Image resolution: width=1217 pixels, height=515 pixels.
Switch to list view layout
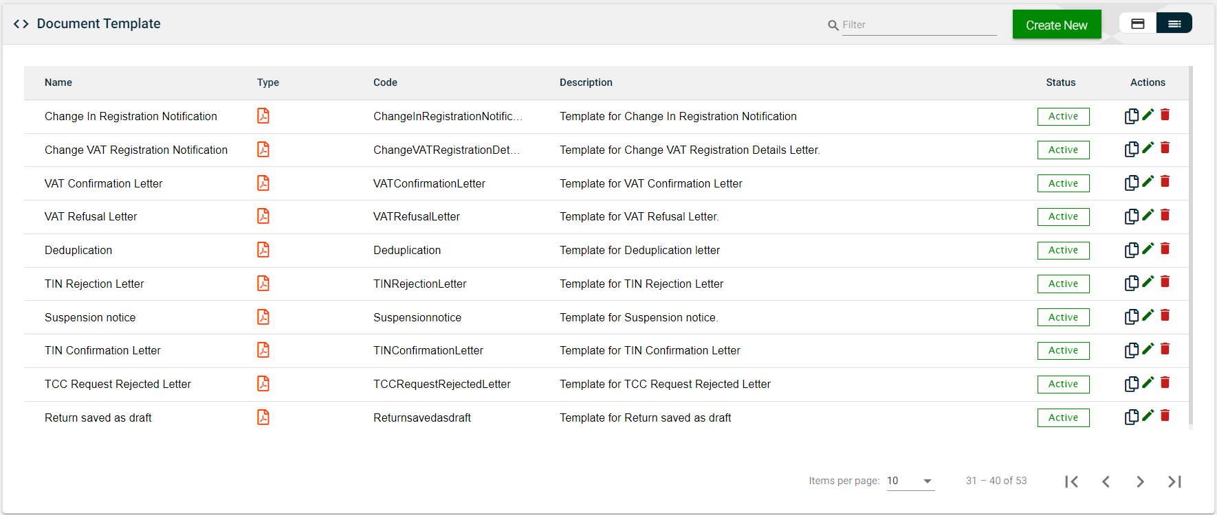[x=1174, y=24]
